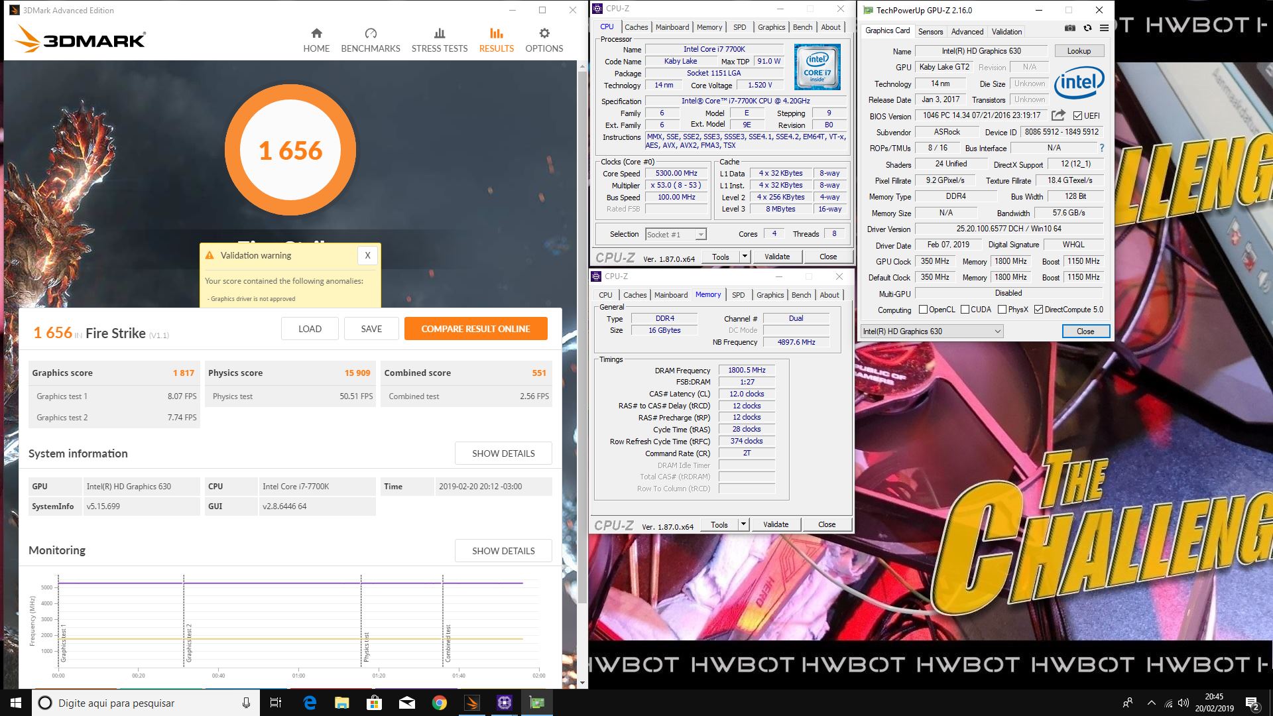The width and height of the screenshot is (1273, 716).
Task: Show details for System information
Action: (x=503, y=453)
